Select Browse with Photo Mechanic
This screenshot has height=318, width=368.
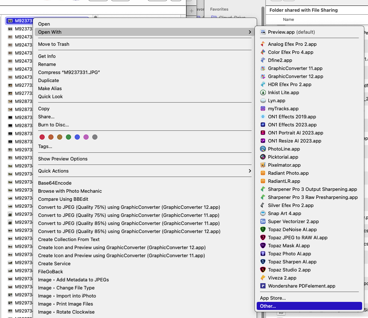[70, 191]
